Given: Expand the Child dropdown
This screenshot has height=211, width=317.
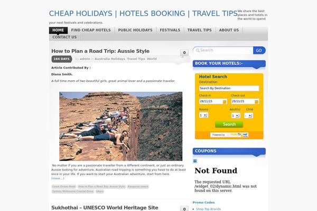Looking at the screenshot, I should pos(248,116).
